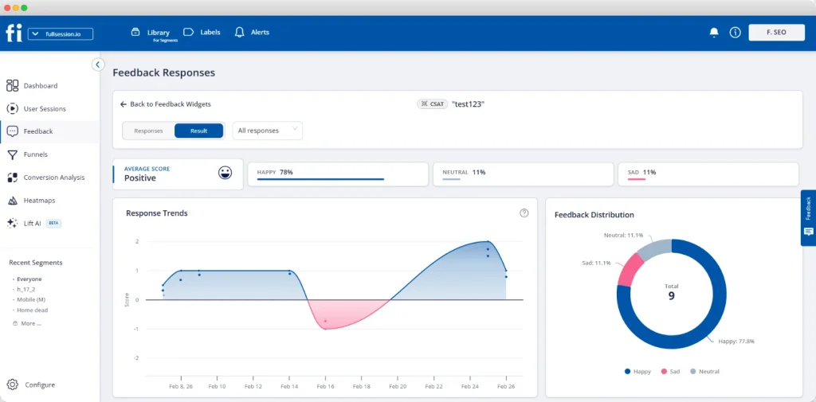Click the Feedback Responses heading
The height and width of the screenshot is (402, 816).
click(164, 72)
